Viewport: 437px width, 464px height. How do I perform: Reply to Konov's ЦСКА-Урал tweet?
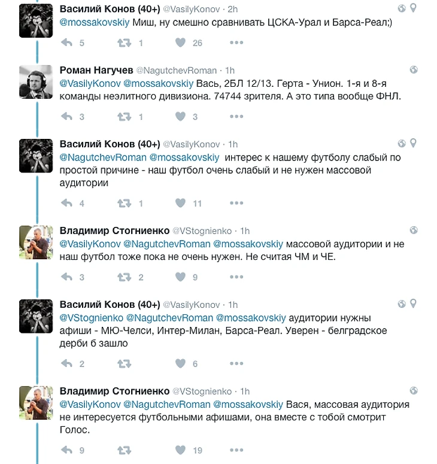coord(66,43)
